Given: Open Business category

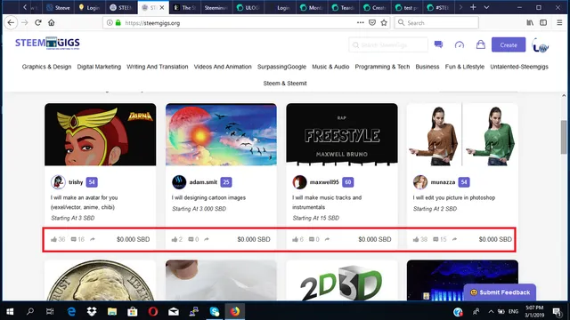Looking at the screenshot, I should point(427,67).
